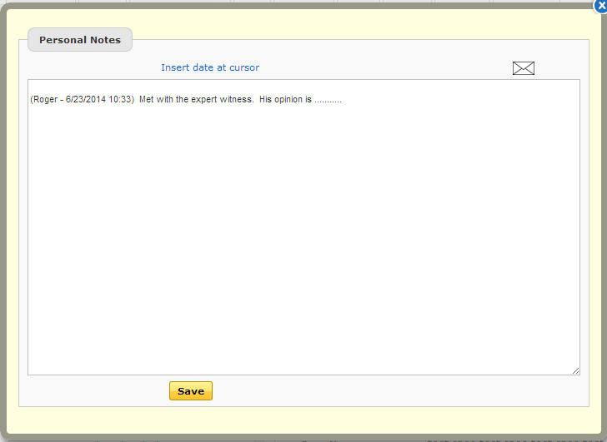Close the Personal Notes popup

coord(601,6)
